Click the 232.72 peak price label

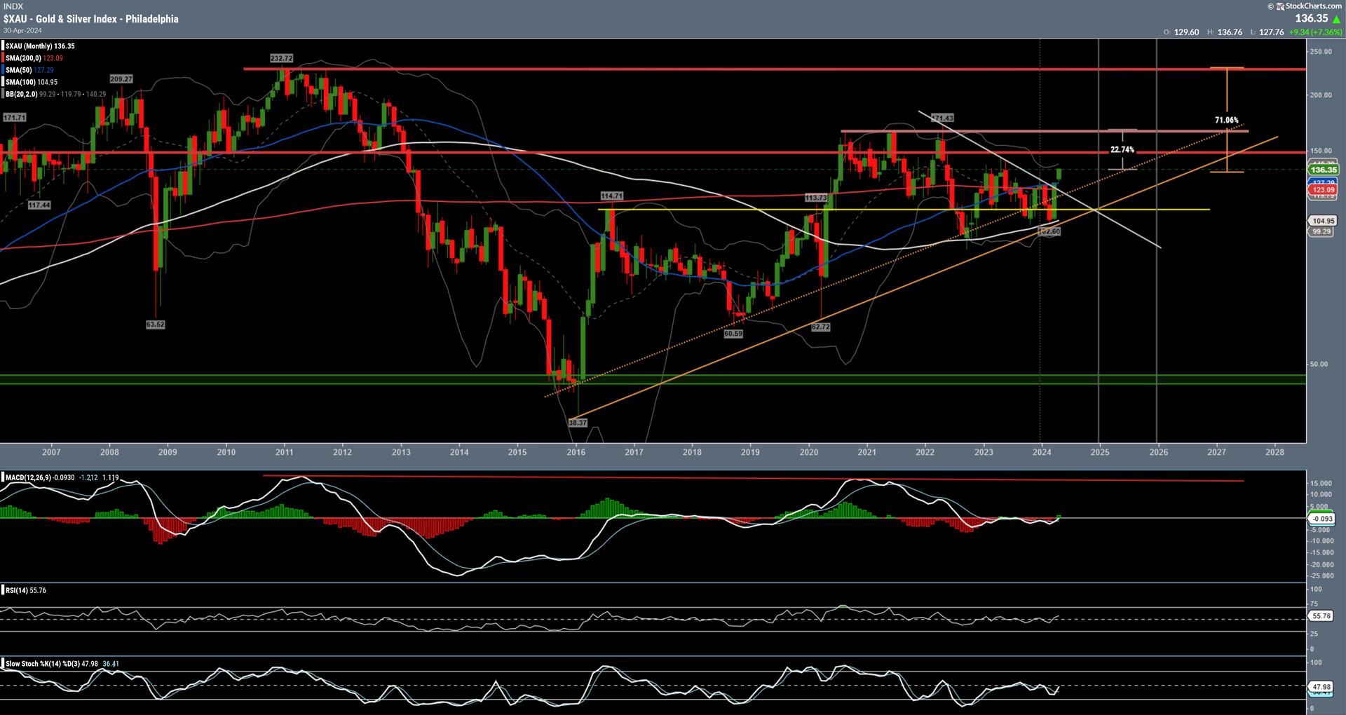pos(282,58)
